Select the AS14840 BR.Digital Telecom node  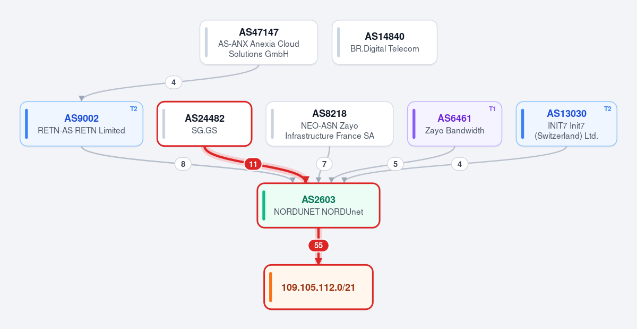[384, 42]
